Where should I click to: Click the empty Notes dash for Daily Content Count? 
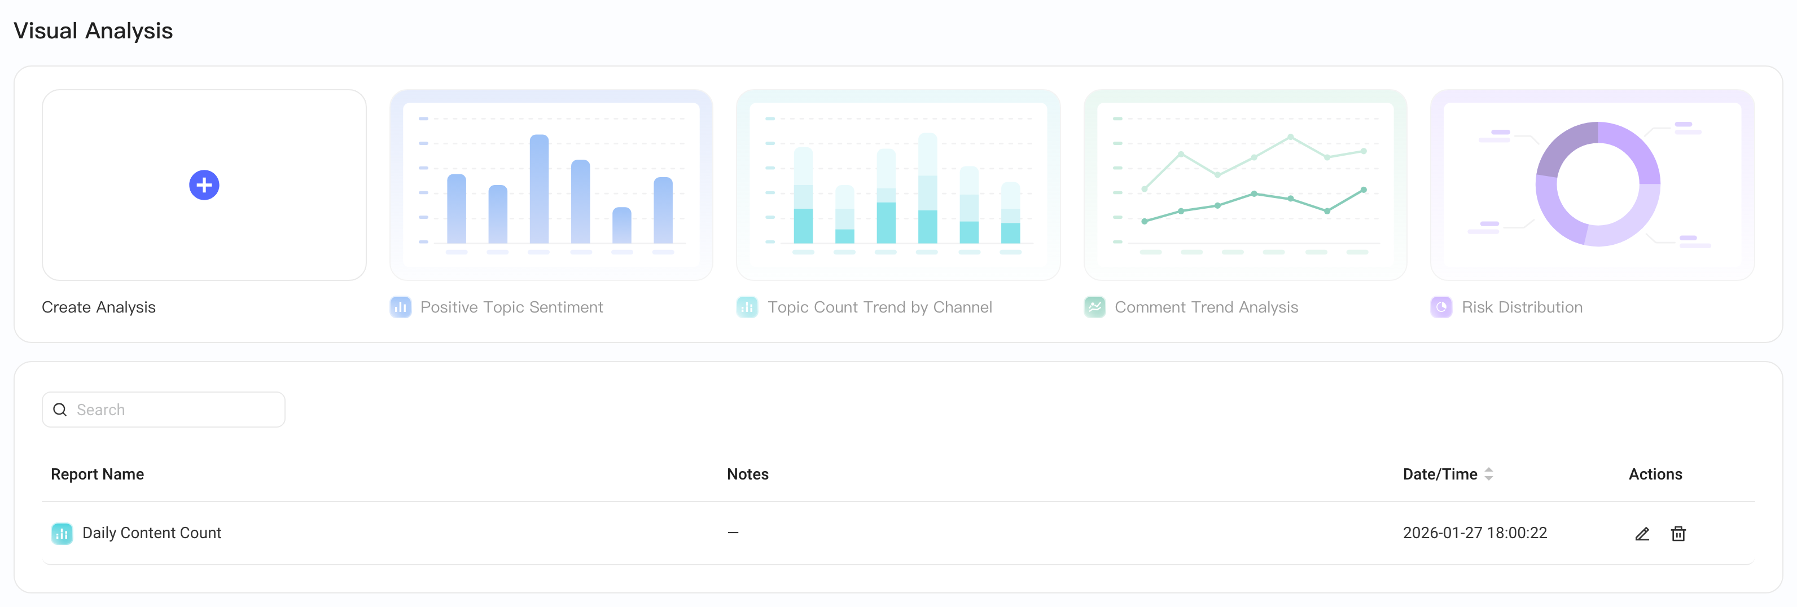pos(733,533)
